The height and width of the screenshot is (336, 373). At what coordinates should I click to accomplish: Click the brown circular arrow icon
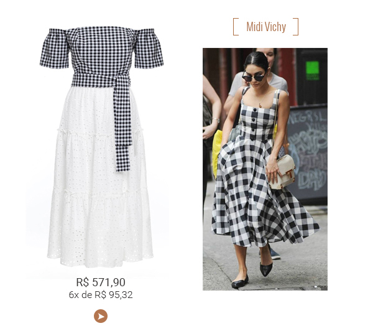101,316
